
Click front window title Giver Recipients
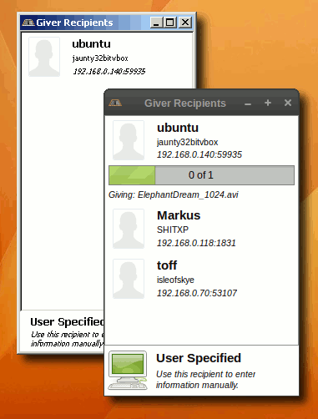[185, 103]
